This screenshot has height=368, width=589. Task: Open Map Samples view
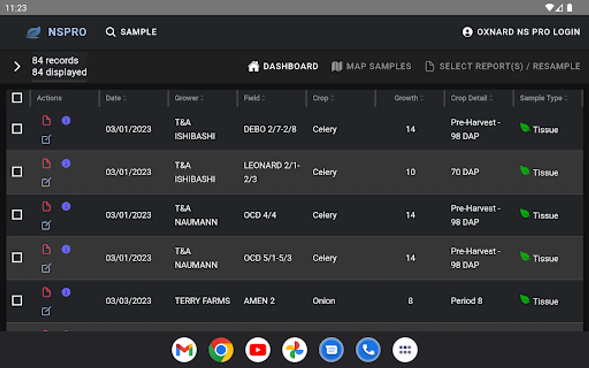371,66
